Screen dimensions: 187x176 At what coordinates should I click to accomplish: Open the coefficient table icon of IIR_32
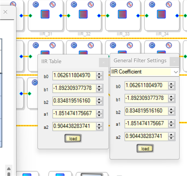point(83,14)
